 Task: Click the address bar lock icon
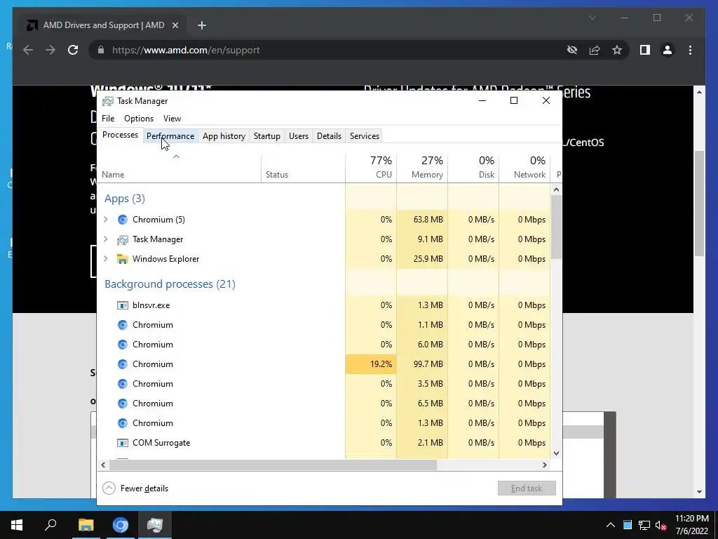pos(101,50)
